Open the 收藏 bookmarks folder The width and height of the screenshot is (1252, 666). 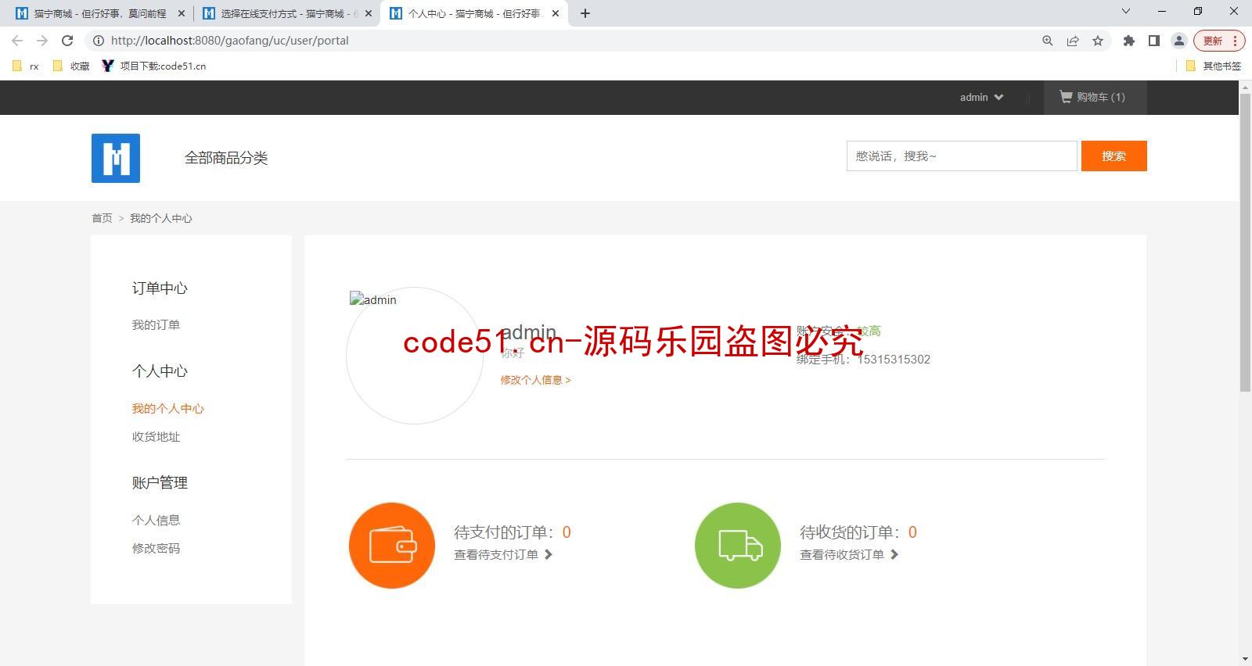pos(71,66)
